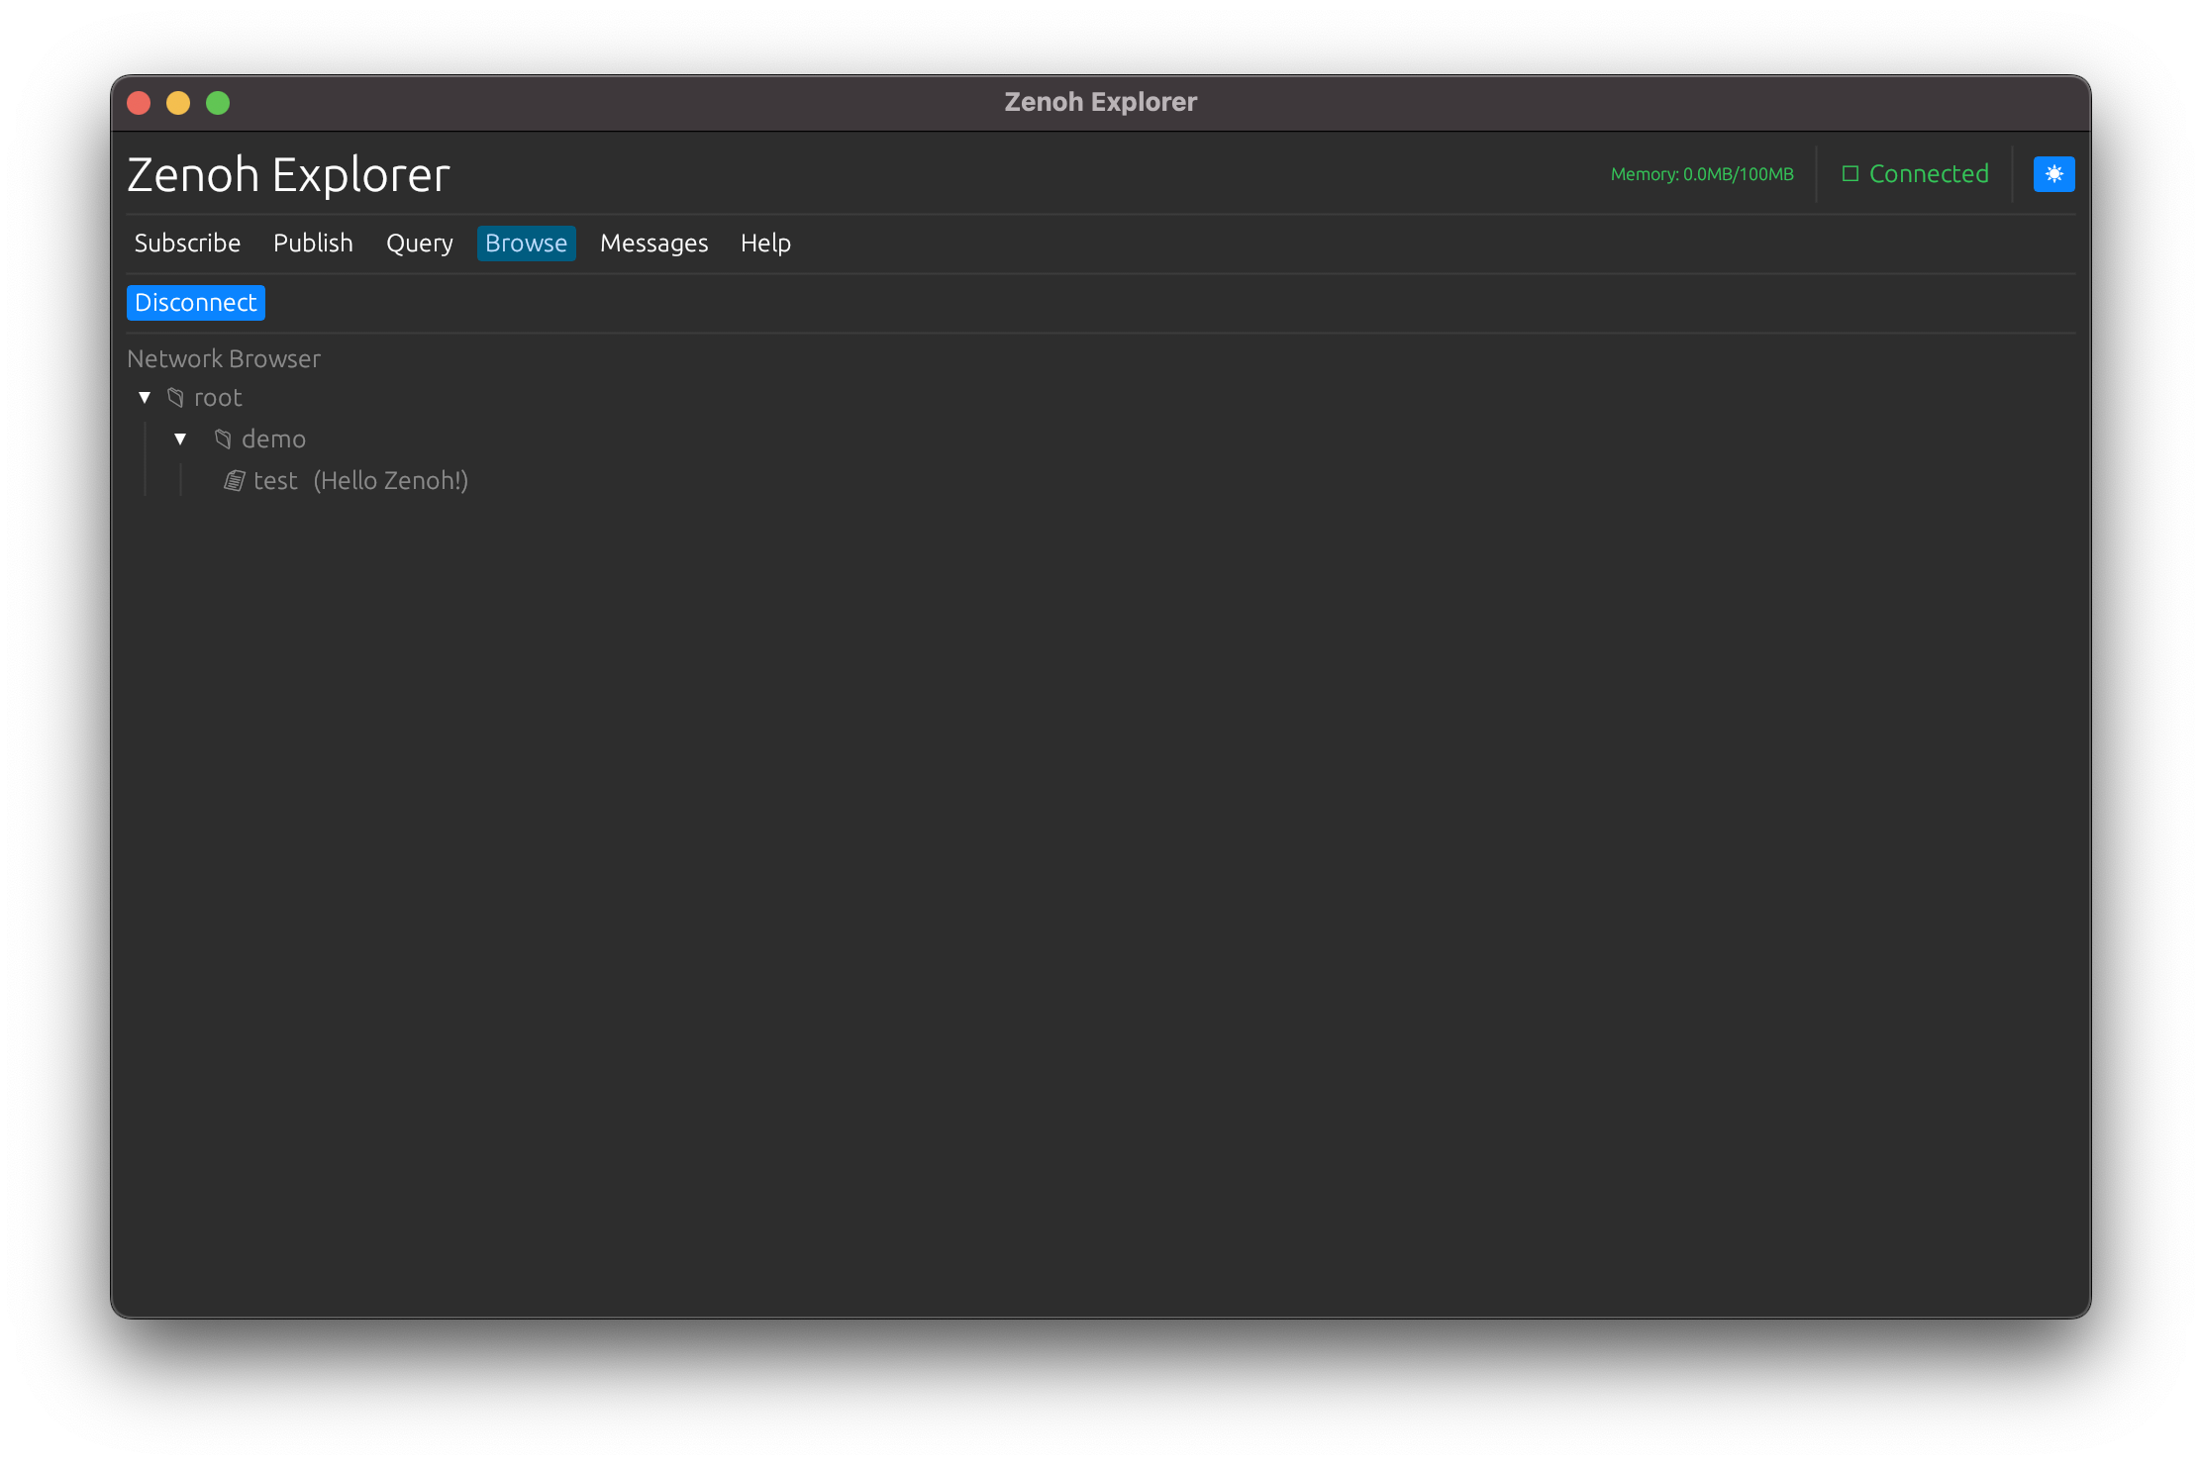
Task: Show the Help tab
Action: [765, 244]
